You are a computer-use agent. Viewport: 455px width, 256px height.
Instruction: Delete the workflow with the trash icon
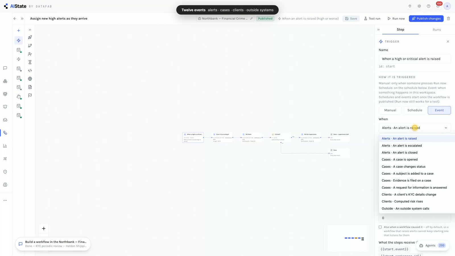(448, 18)
